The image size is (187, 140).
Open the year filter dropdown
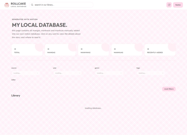coord(68,73)
